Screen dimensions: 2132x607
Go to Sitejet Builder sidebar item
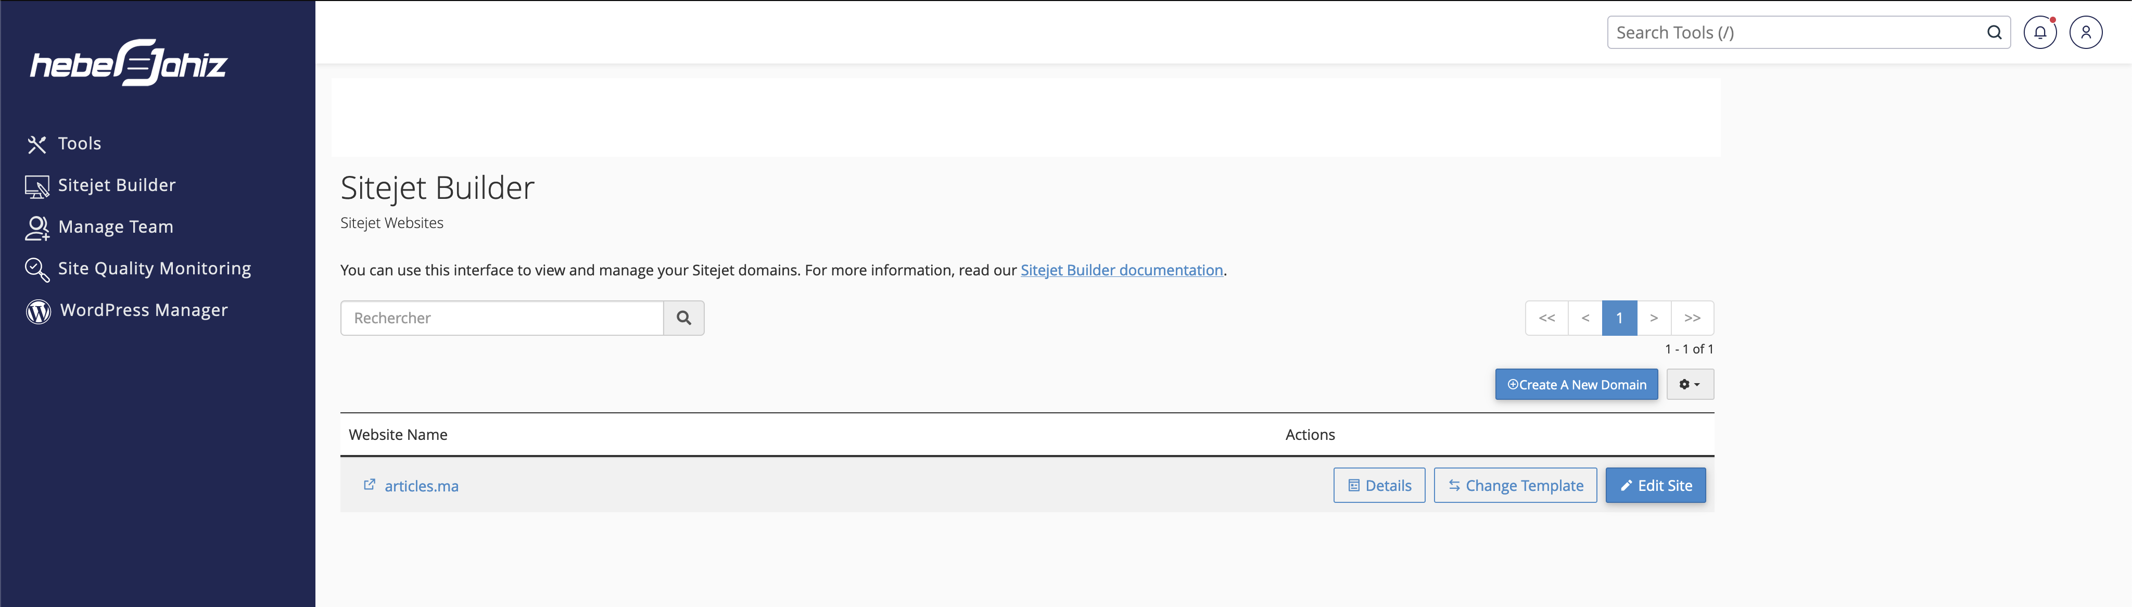(117, 185)
